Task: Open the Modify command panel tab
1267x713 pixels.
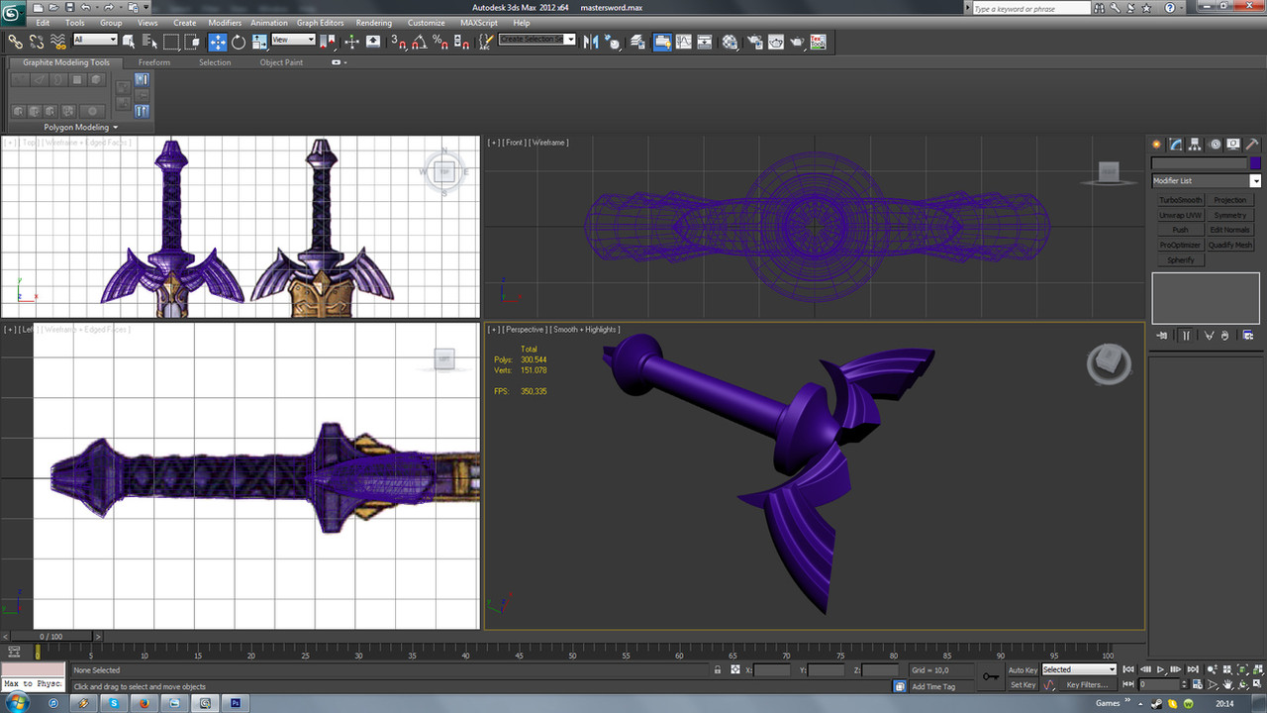Action: (1176, 144)
